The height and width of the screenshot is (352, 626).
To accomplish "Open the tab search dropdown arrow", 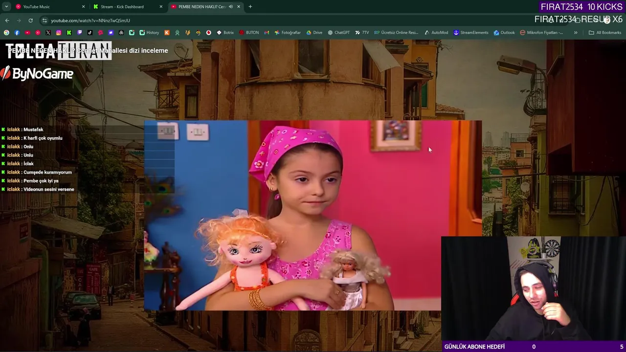I will click(6, 6).
